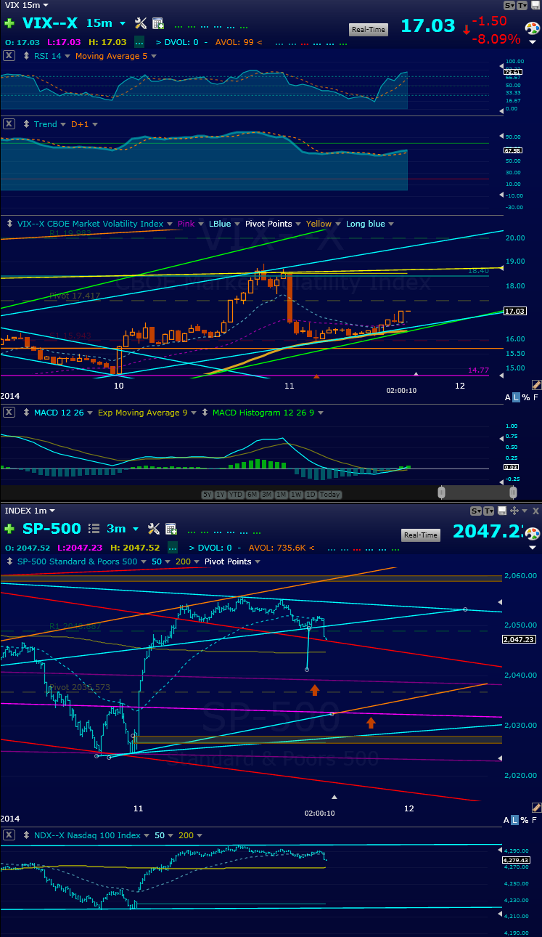Select the 1W time range
This screenshot has width=542, height=937.
tap(295, 495)
